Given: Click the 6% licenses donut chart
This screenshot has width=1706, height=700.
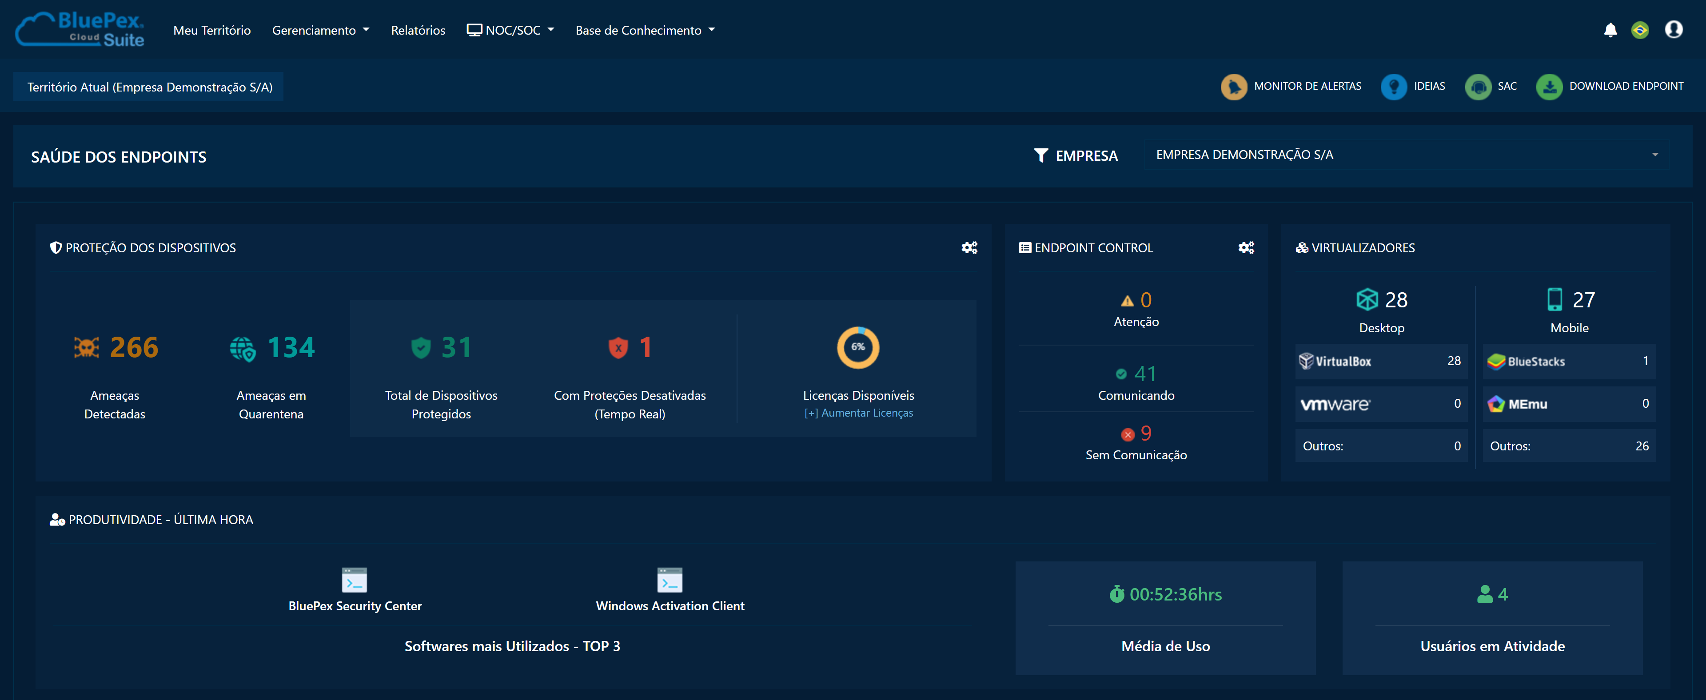Looking at the screenshot, I should point(857,348).
